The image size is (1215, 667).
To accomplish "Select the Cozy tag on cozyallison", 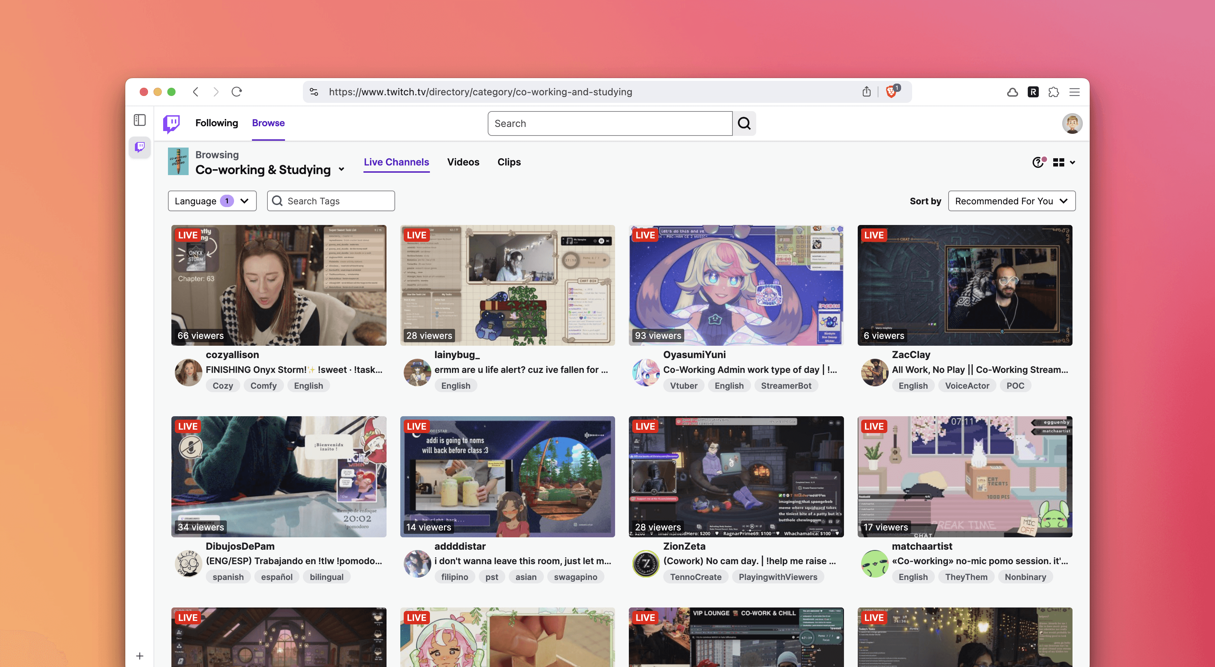I will coord(223,386).
